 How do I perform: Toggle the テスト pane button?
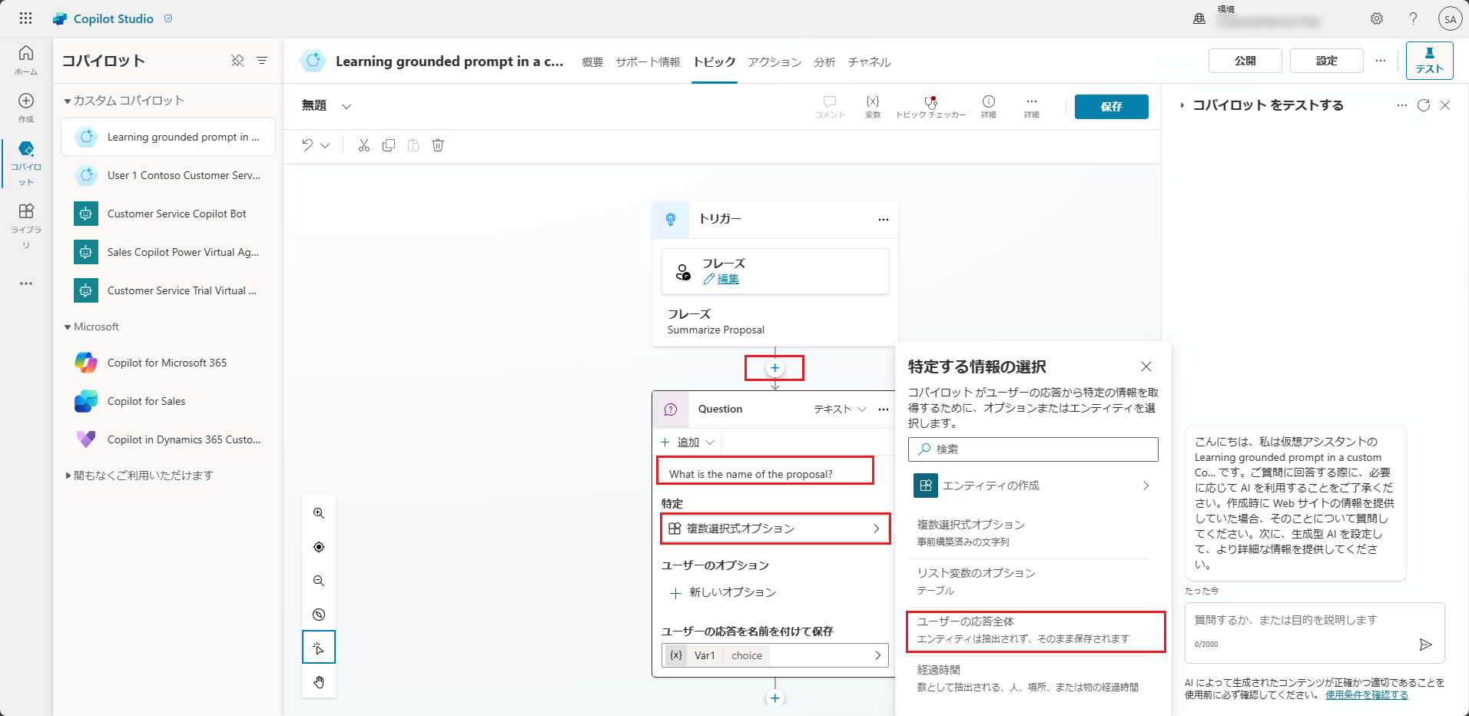click(x=1430, y=61)
